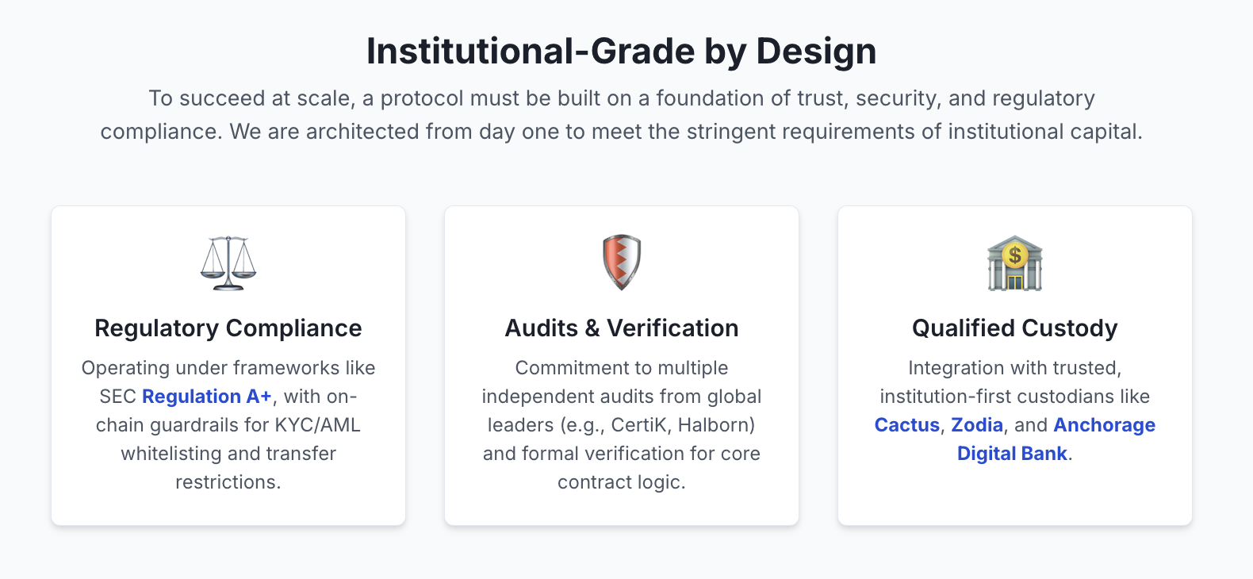Image resolution: width=1253 pixels, height=579 pixels.
Task: Select the Regulatory Compliance heading
Action: coord(228,328)
